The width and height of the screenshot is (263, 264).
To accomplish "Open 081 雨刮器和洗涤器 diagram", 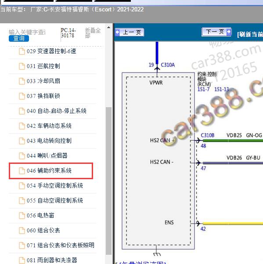I will coord(52,260).
